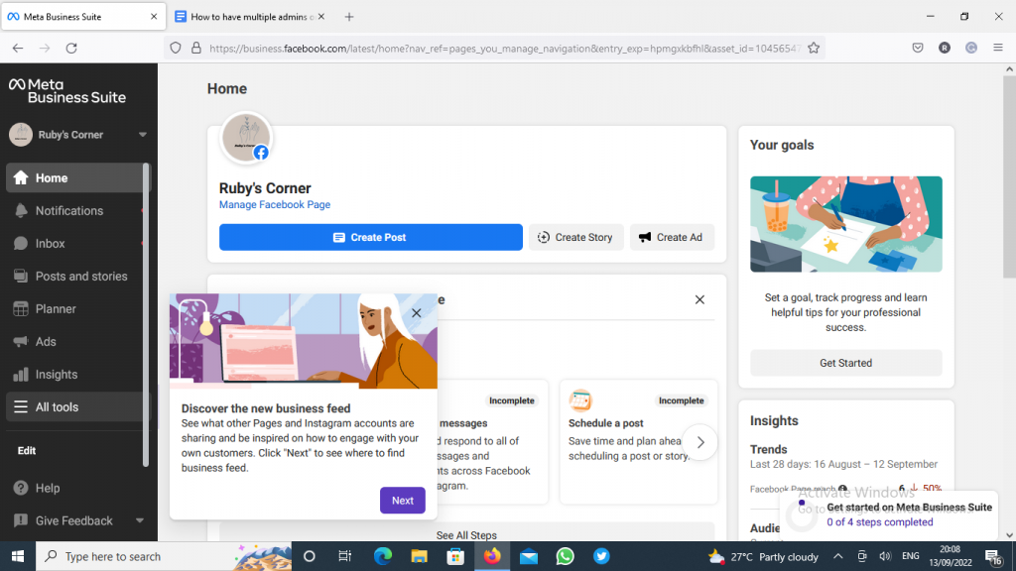Open Mail app from taskbar
This screenshot has height=571, width=1016.
529,556
